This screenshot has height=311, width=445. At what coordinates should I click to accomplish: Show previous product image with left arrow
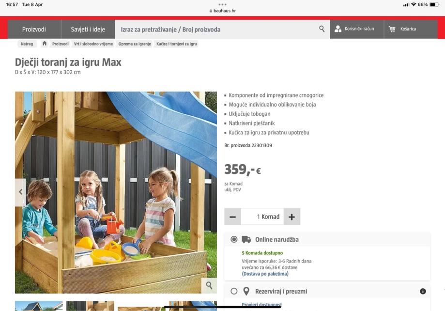pyautogui.click(x=20, y=192)
